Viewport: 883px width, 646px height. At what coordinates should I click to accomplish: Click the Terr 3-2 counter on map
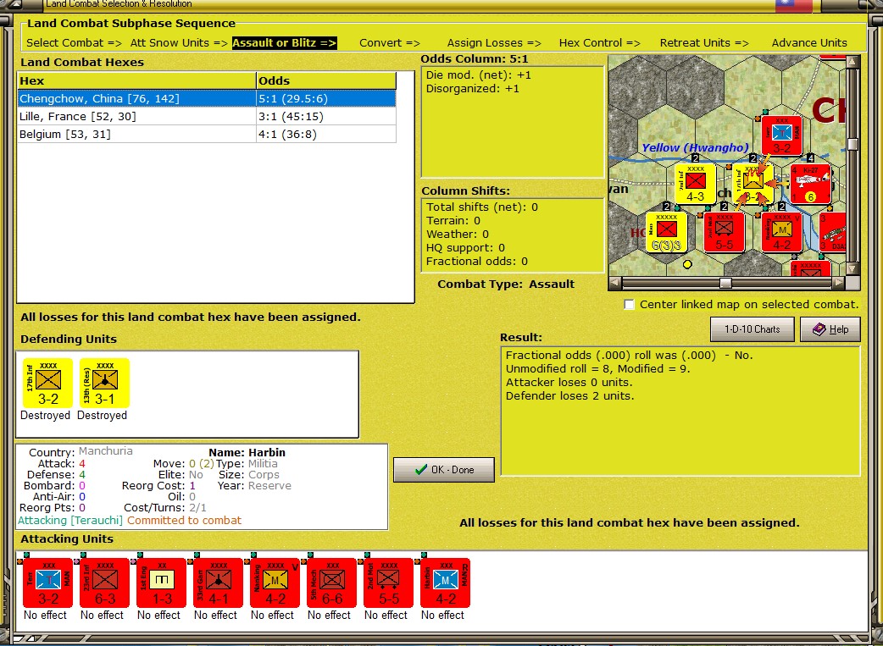(782, 135)
